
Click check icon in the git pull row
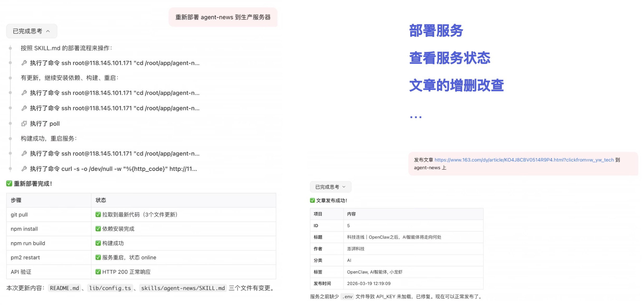(x=98, y=215)
